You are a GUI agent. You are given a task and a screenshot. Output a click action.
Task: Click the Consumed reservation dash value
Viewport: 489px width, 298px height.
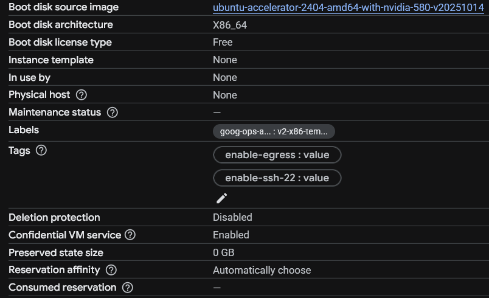click(x=217, y=288)
